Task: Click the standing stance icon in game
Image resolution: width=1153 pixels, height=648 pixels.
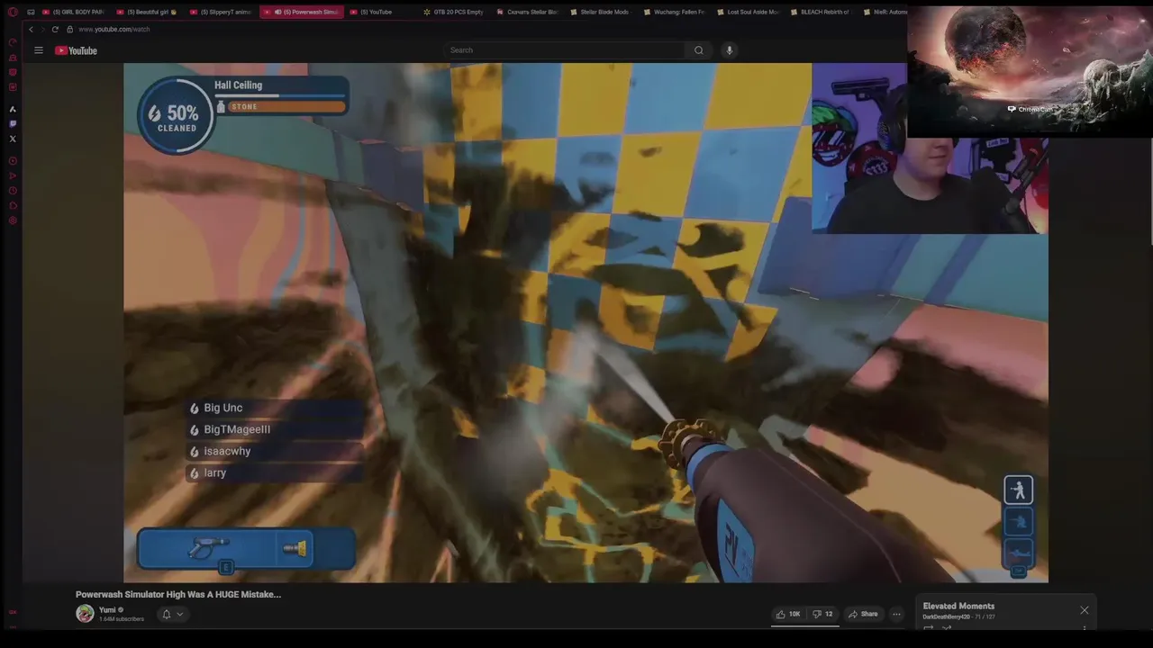Action: 1019,490
